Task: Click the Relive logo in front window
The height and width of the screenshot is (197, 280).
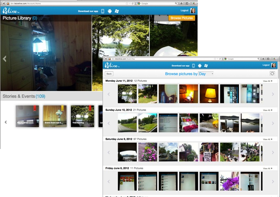Action: click(112, 66)
